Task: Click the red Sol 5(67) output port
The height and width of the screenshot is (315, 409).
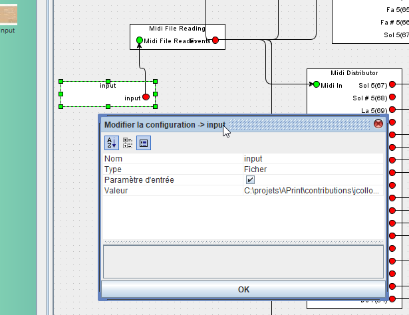Action: [x=392, y=85]
